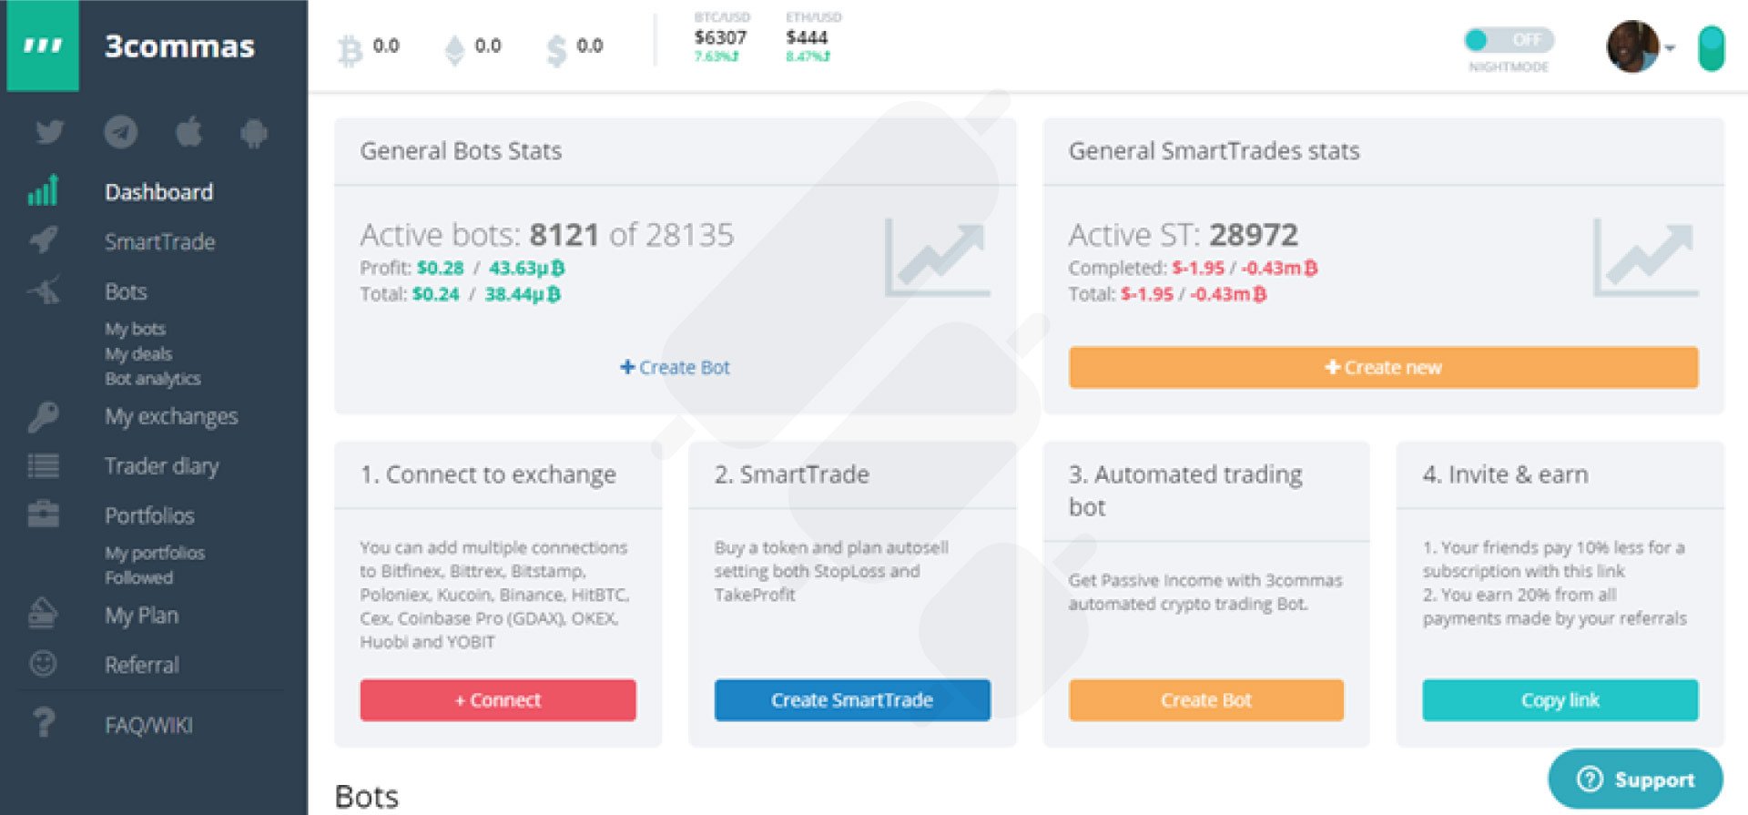
Task: Open SmartTrade in the sidebar
Action: click(160, 241)
